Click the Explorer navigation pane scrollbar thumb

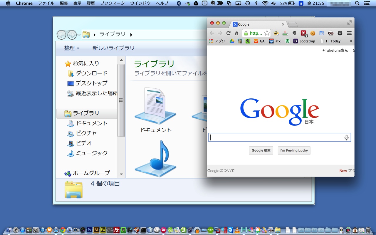pyautogui.click(x=121, y=100)
